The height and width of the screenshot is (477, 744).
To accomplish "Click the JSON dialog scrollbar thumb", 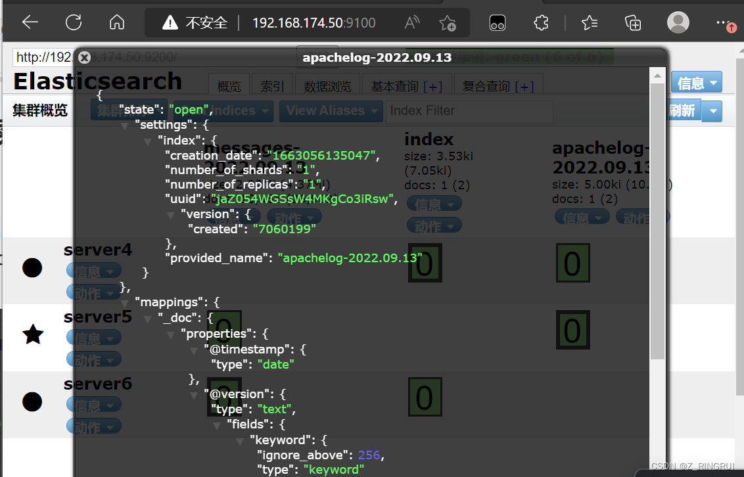I will click(657, 221).
